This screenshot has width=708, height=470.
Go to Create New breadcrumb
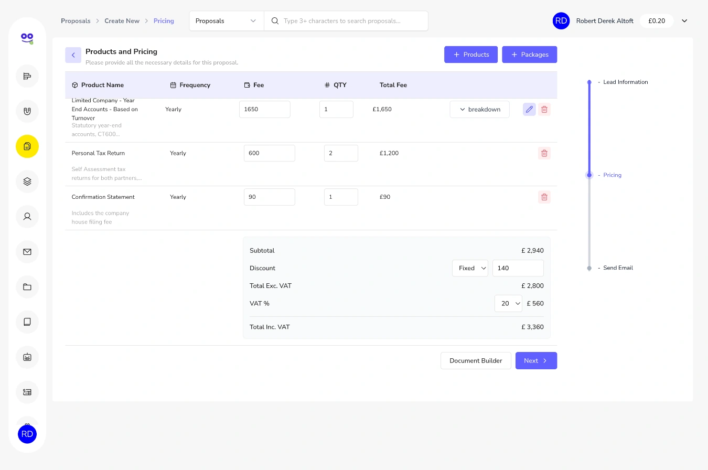(122, 21)
